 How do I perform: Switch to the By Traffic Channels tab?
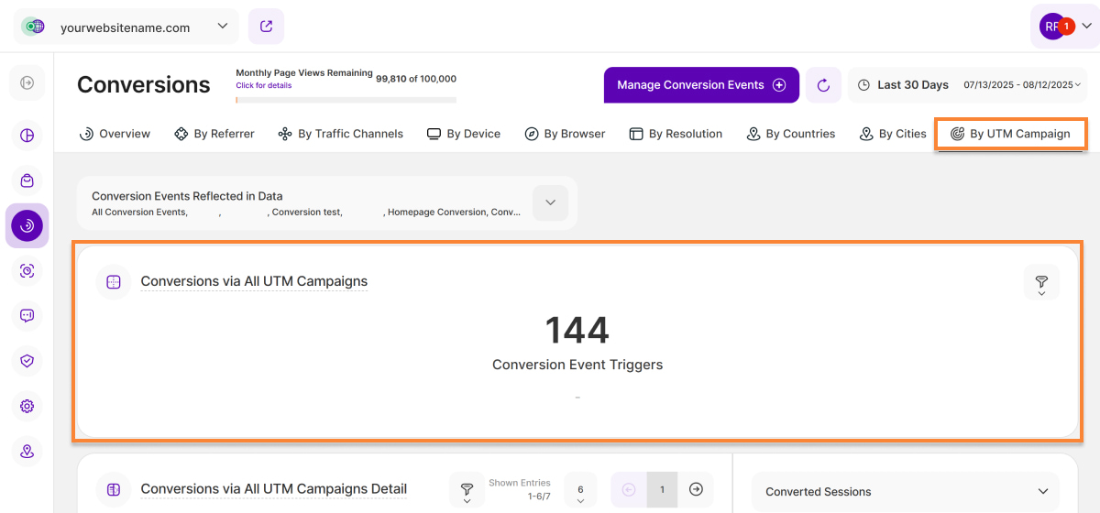[340, 134]
